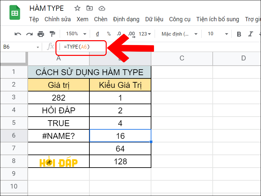The height and width of the screenshot is (196, 261).
Task: Select row 9 header
Action: point(14,174)
